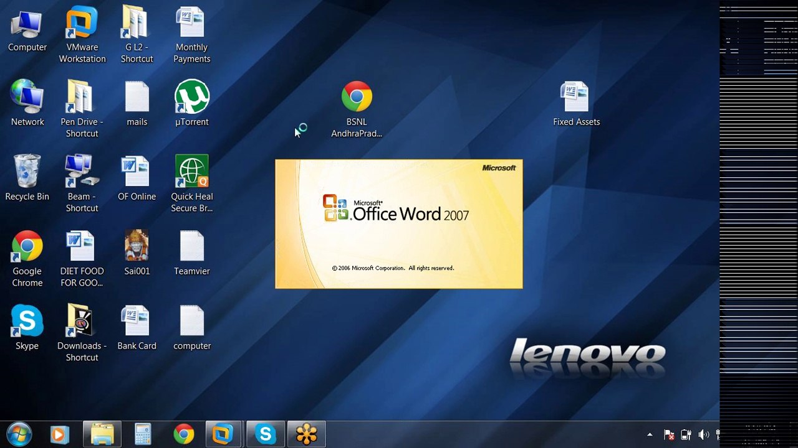The image size is (798, 448).
Task: Launch Windows Media Player from the taskbar
Action: (60, 434)
